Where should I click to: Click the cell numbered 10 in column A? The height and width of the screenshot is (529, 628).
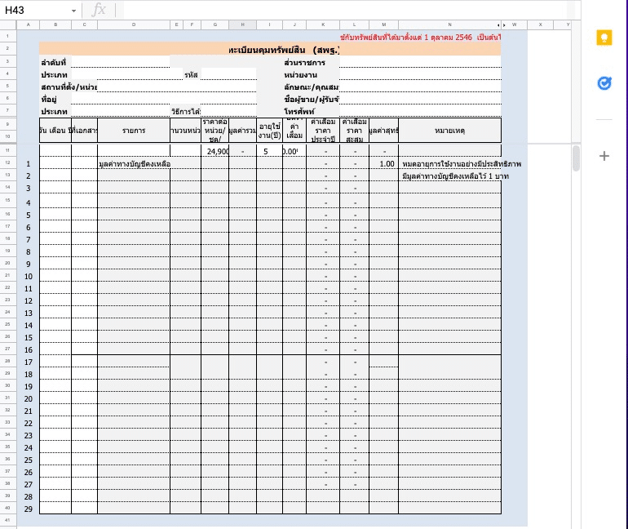coord(28,276)
